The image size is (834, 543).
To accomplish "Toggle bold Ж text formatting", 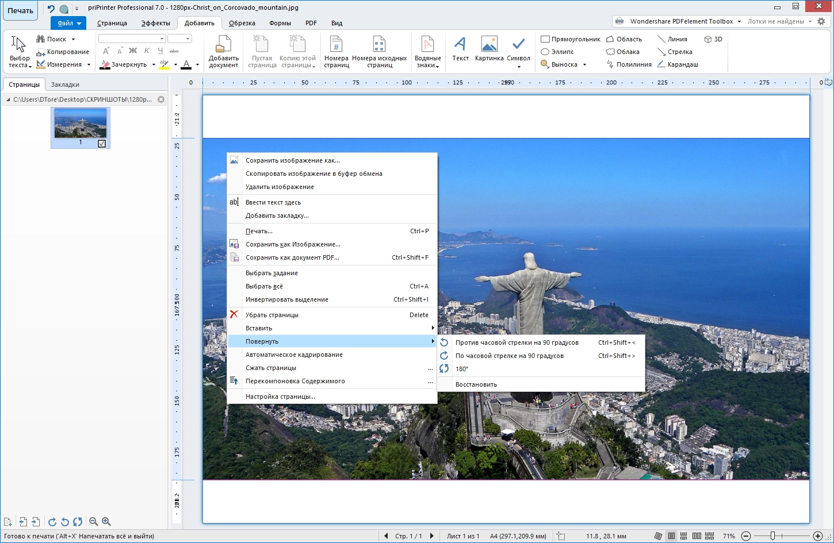I will pos(133,51).
